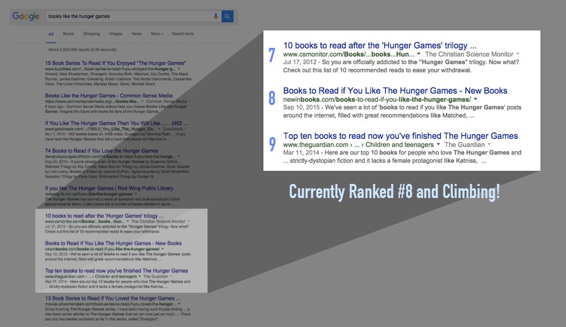This screenshot has height=327, width=566.
Task: Click the 'About 2,520,000 results' count text
Action: click(82, 50)
